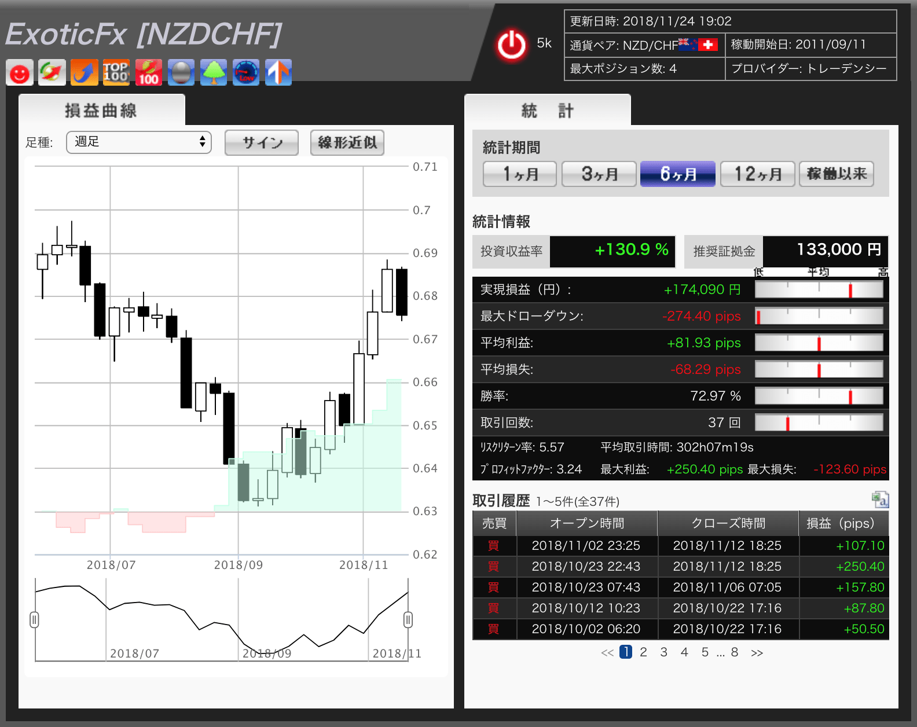
Task: Click the 売買 column header
Action: 494,523
